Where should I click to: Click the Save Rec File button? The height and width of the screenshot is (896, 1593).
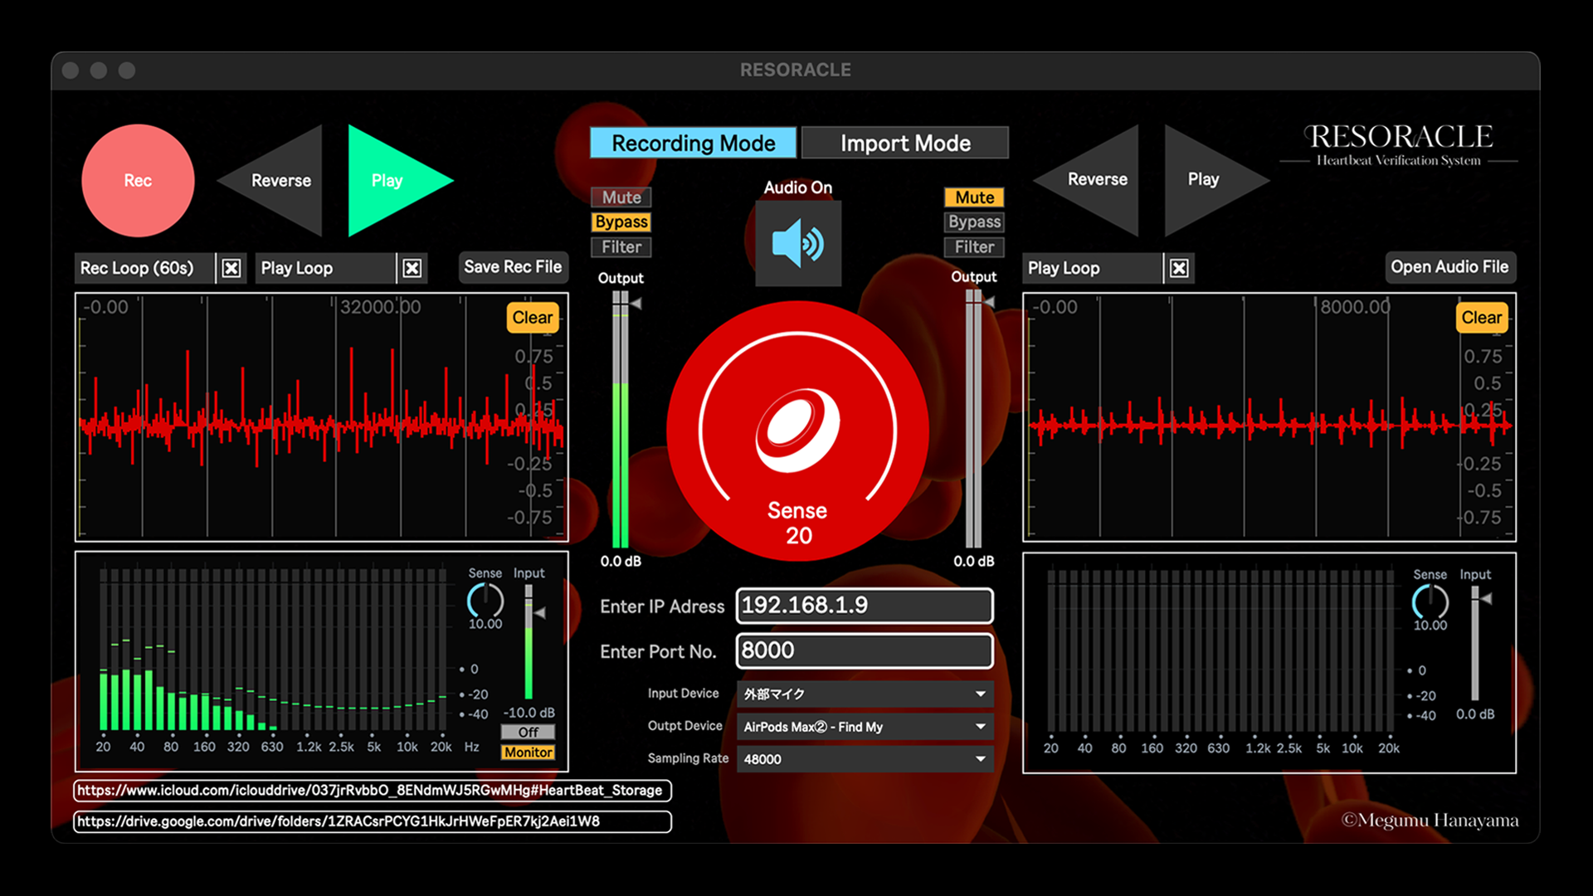pos(513,267)
